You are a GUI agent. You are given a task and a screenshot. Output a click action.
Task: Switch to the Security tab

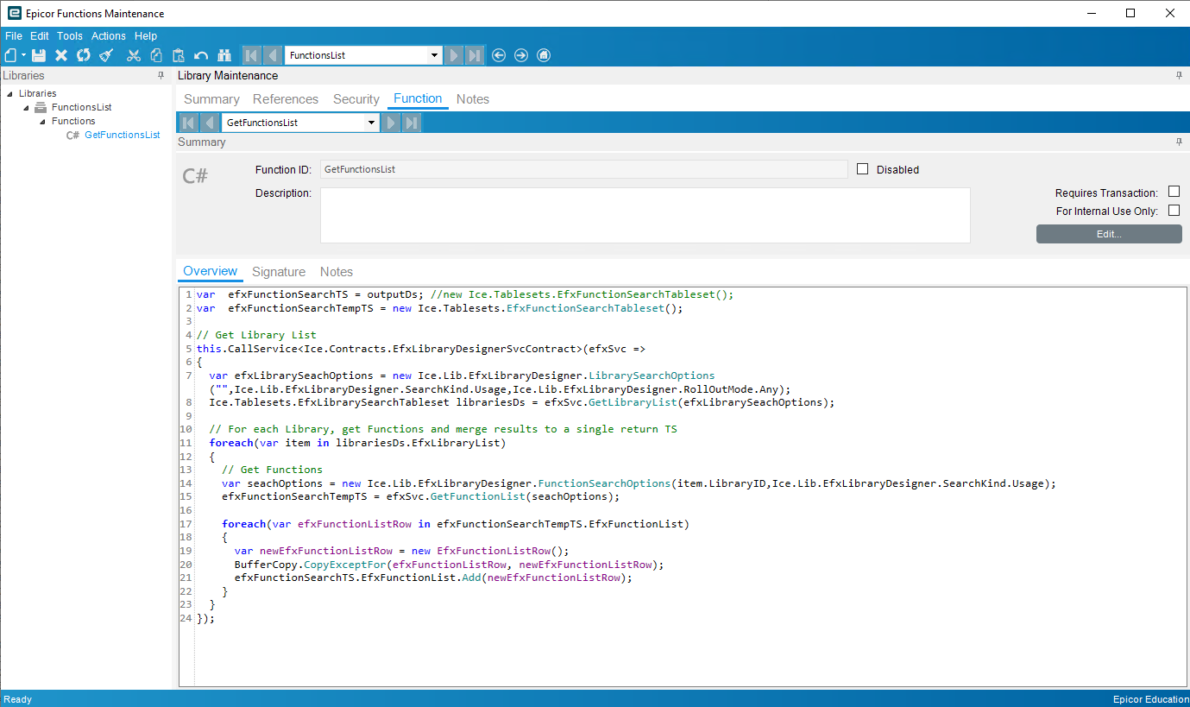pos(356,99)
